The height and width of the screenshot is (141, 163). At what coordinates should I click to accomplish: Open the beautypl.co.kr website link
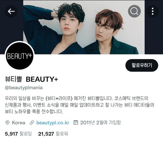(53, 122)
